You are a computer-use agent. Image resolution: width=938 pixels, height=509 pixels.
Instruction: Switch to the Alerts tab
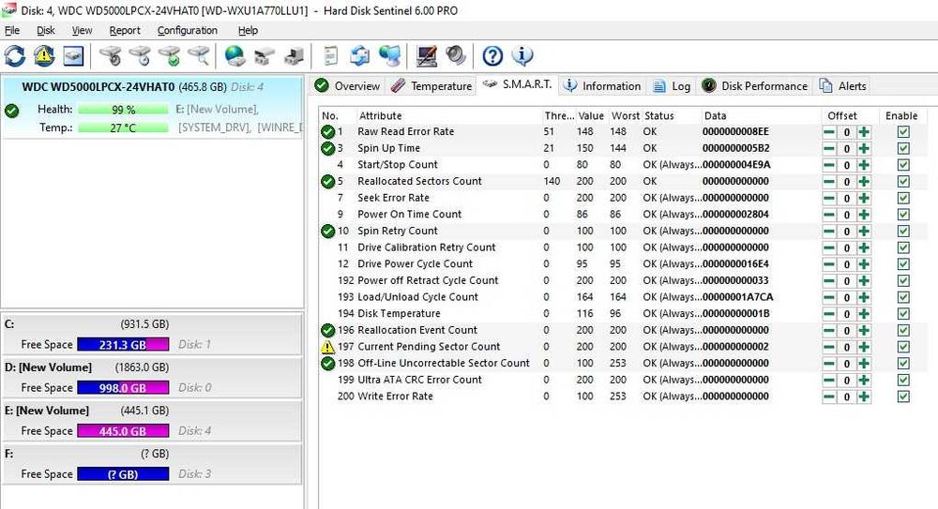click(x=843, y=86)
